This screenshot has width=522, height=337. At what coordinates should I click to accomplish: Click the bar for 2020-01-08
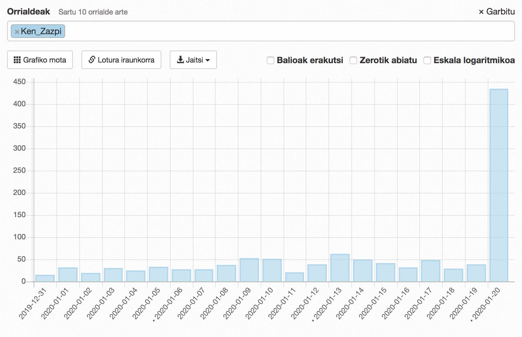[x=227, y=274]
